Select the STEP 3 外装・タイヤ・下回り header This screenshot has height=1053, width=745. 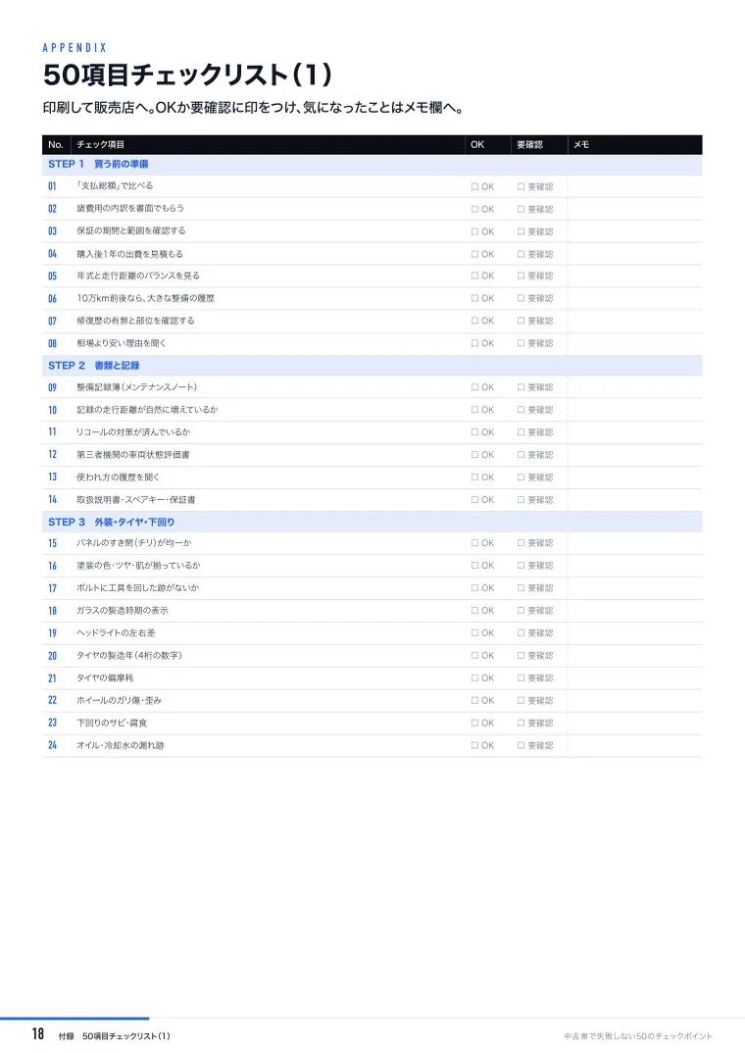(372, 522)
